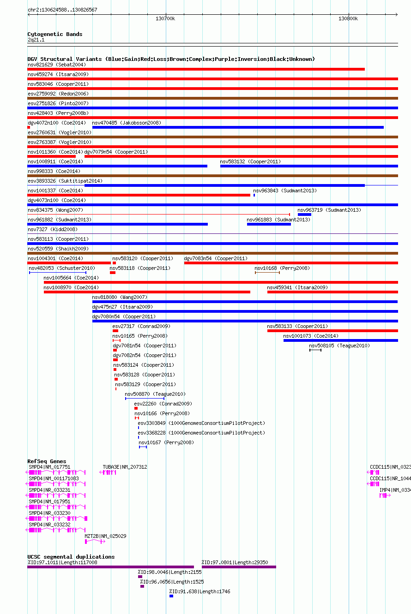
Task: Select the nsv961883 (Sudmant2013) variant label
Action: pyautogui.click(x=278, y=220)
